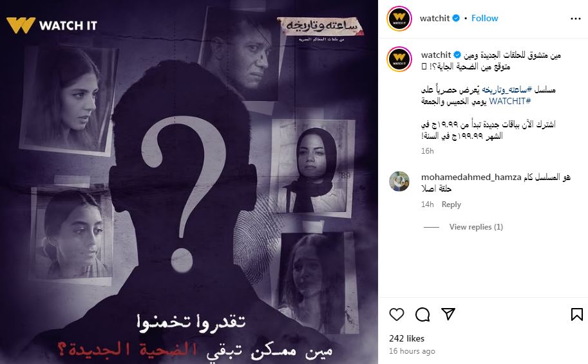Click the WATCH IT logo on poster
This screenshot has height=364, width=588.
pos(52,25)
